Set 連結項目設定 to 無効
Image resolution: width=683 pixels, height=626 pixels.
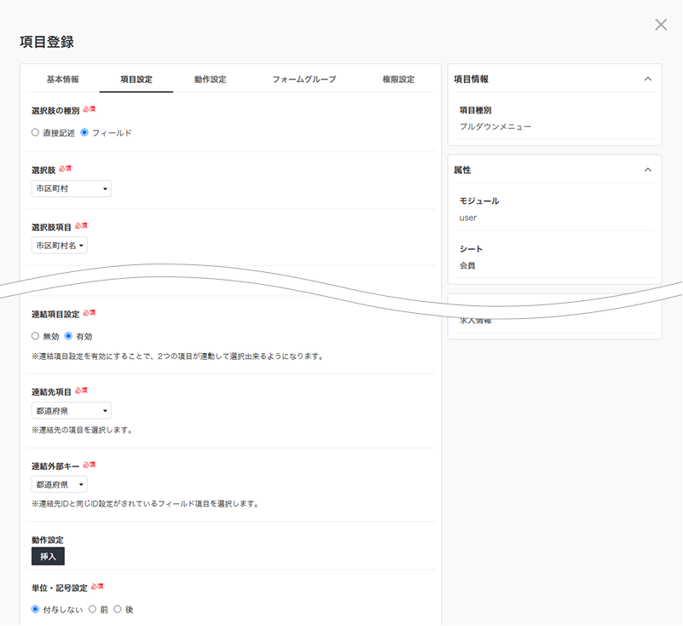(x=36, y=336)
